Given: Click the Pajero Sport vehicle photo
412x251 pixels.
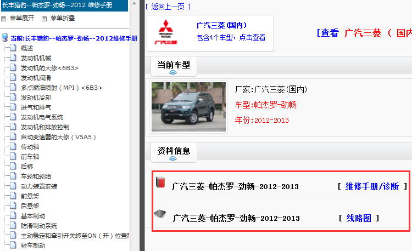Looking at the screenshot, I should (x=188, y=107).
